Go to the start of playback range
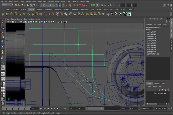Screen dimensions: 173x115 41,109
